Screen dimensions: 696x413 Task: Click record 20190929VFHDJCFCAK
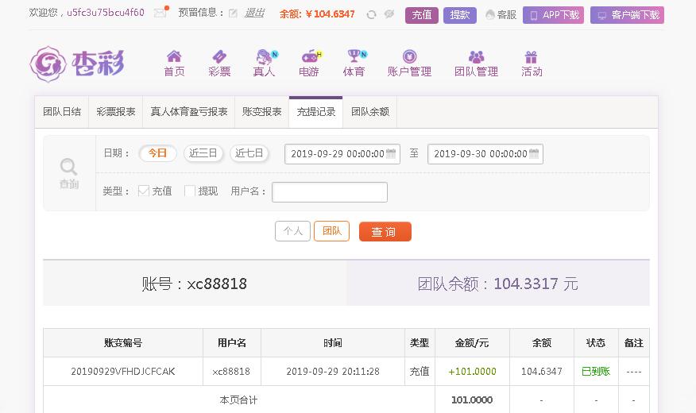(123, 371)
